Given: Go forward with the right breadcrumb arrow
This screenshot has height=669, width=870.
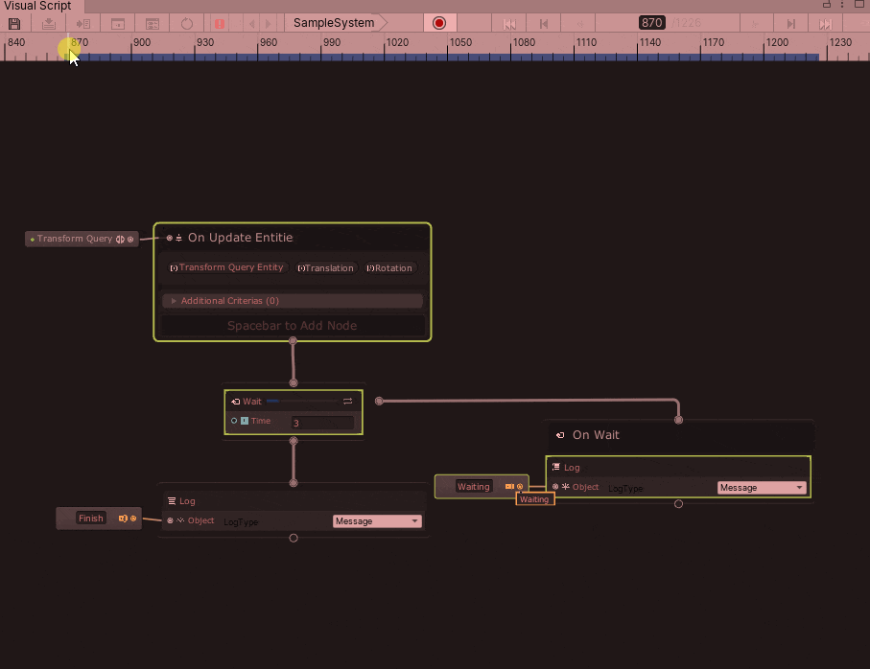Looking at the screenshot, I should (269, 24).
